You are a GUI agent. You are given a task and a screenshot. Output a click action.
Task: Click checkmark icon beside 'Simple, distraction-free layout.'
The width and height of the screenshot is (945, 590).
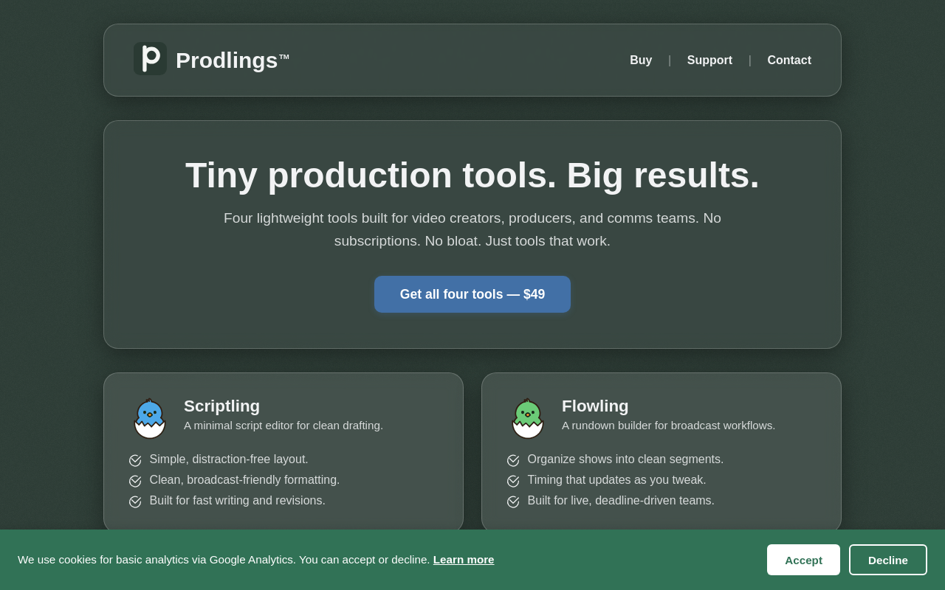(135, 460)
